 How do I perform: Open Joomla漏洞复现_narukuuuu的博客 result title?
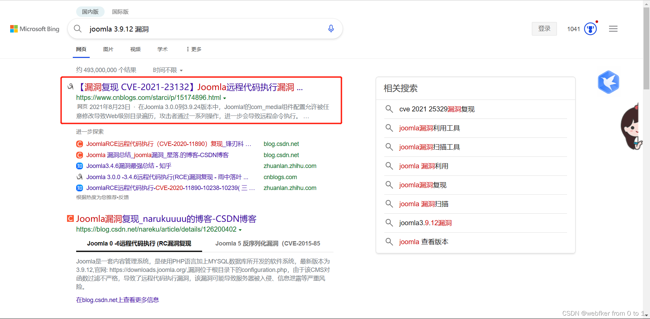pos(166,219)
